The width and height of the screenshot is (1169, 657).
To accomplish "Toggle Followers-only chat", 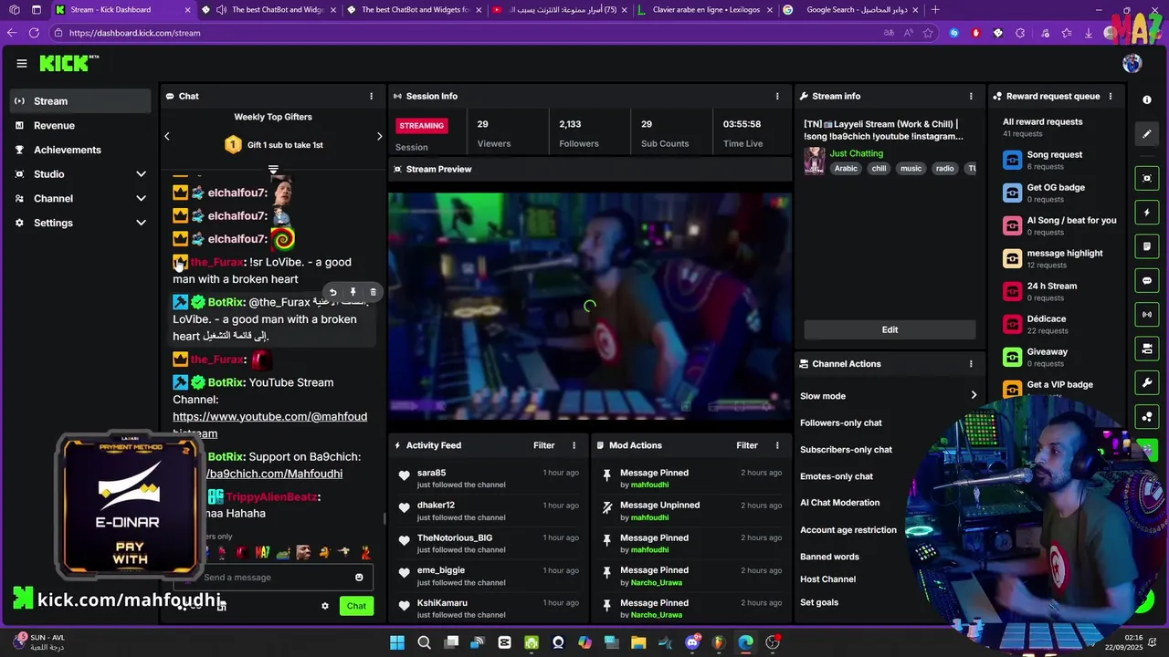I will click(x=840, y=422).
